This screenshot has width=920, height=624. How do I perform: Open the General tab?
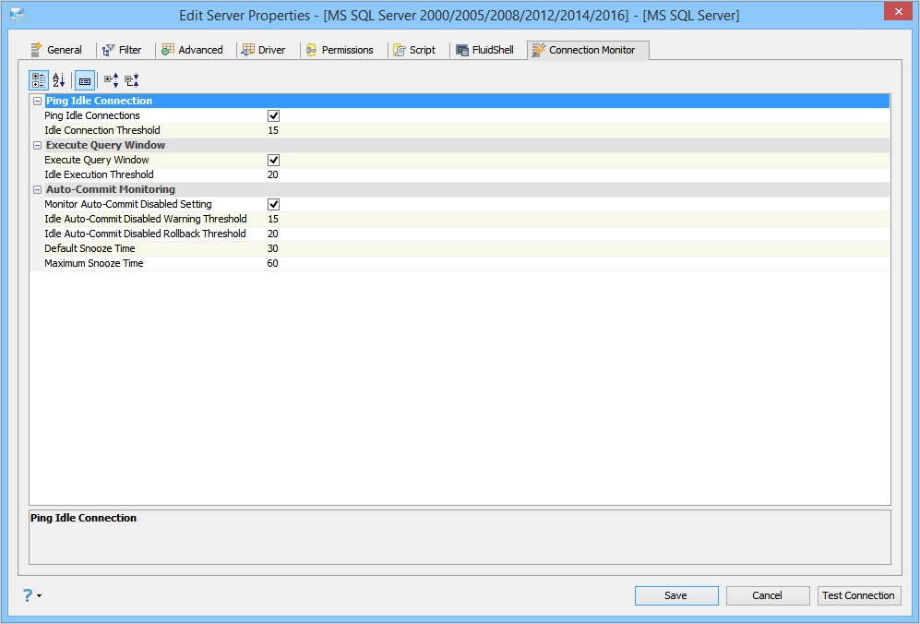coord(56,50)
